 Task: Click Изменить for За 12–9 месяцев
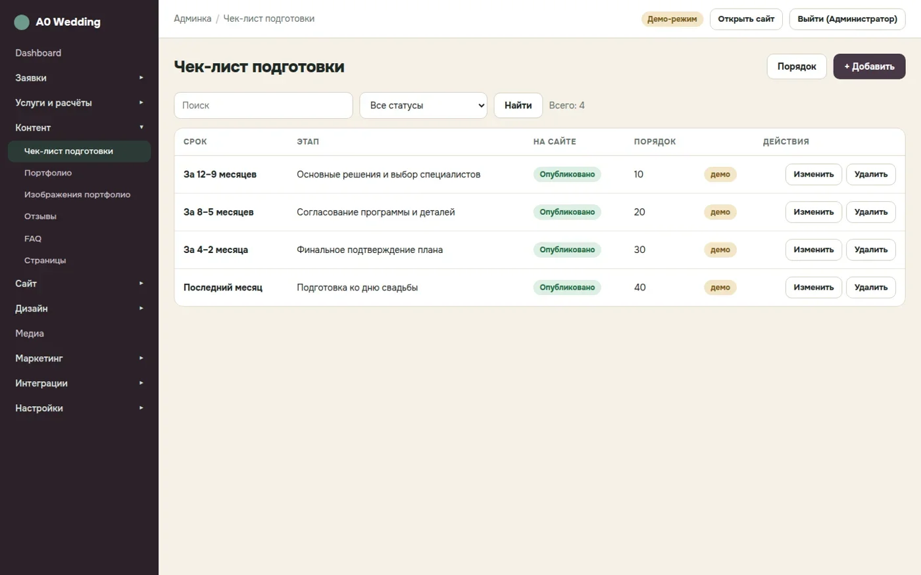(814, 174)
